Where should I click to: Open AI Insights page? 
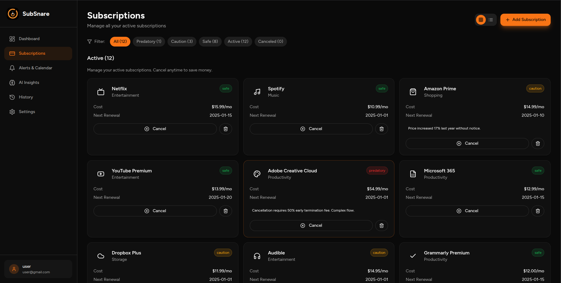pos(38,83)
